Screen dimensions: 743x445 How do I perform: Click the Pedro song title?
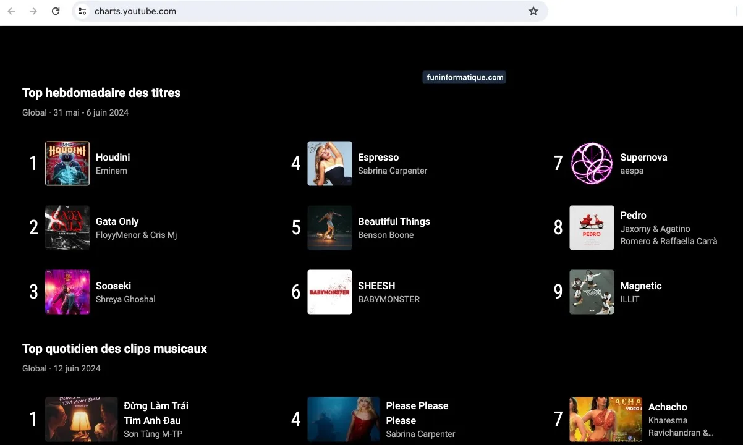633,215
